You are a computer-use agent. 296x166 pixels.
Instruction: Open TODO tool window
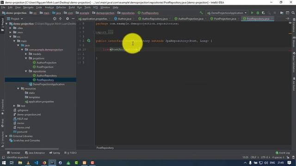(70, 153)
